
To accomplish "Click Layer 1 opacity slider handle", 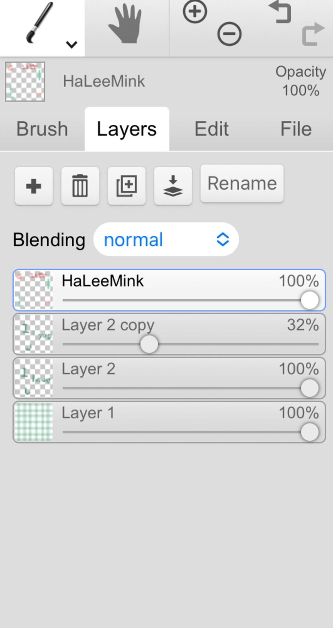I will [x=310, y=432].
